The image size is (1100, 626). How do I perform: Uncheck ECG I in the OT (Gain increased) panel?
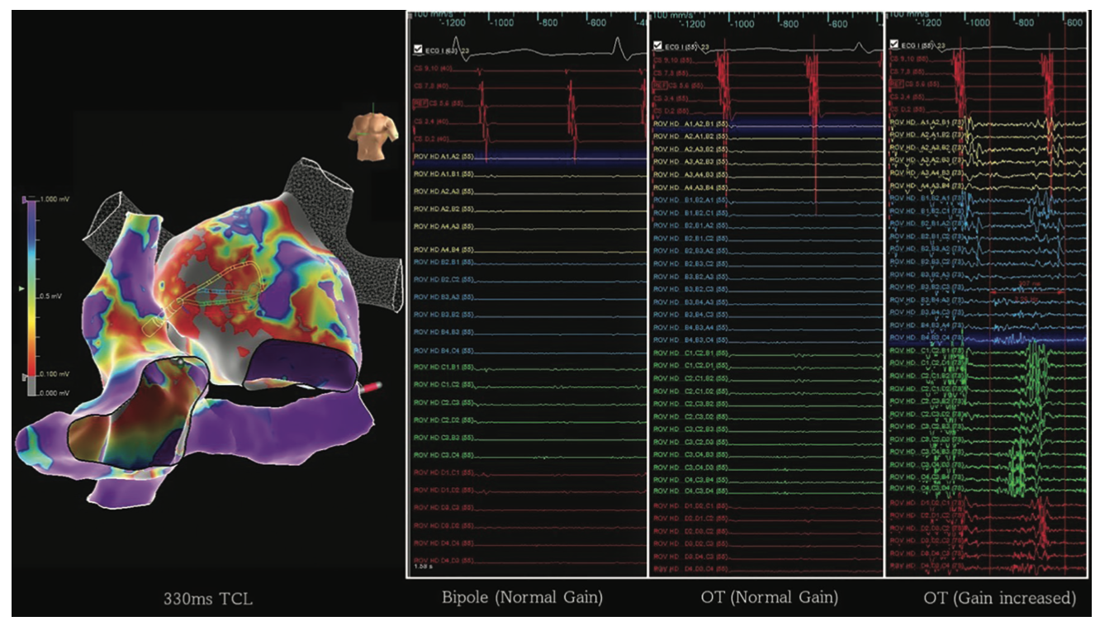[894, 45]
